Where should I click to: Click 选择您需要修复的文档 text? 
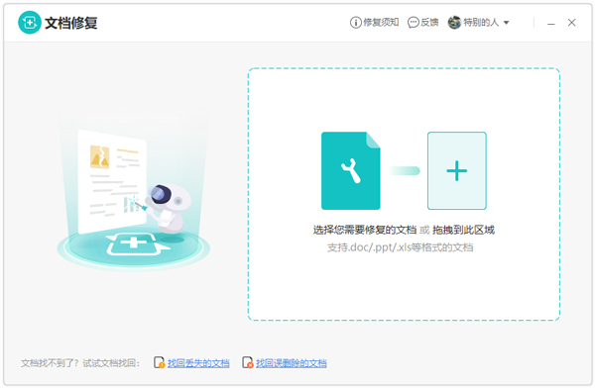coord(365,230)
